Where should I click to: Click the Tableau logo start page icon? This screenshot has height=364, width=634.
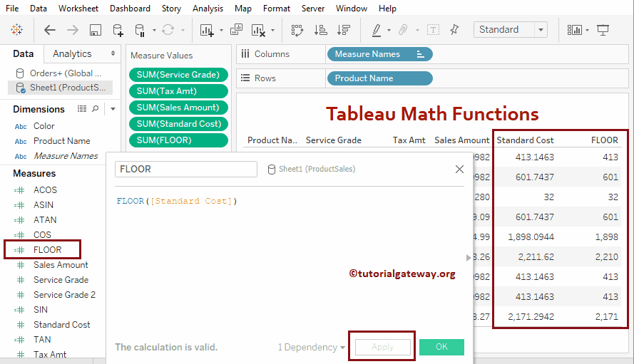[x=16, y=29]
